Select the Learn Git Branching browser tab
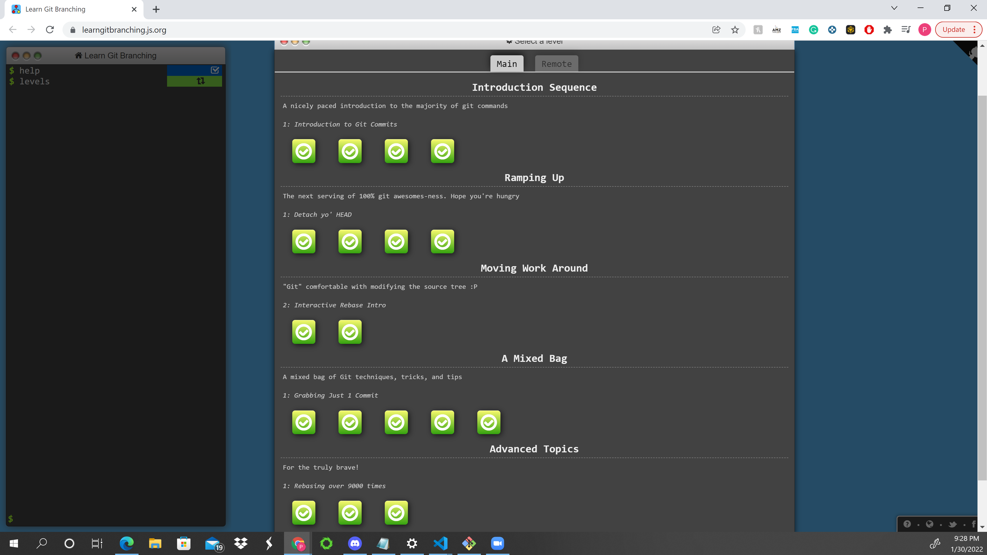 tap(74, 9)
